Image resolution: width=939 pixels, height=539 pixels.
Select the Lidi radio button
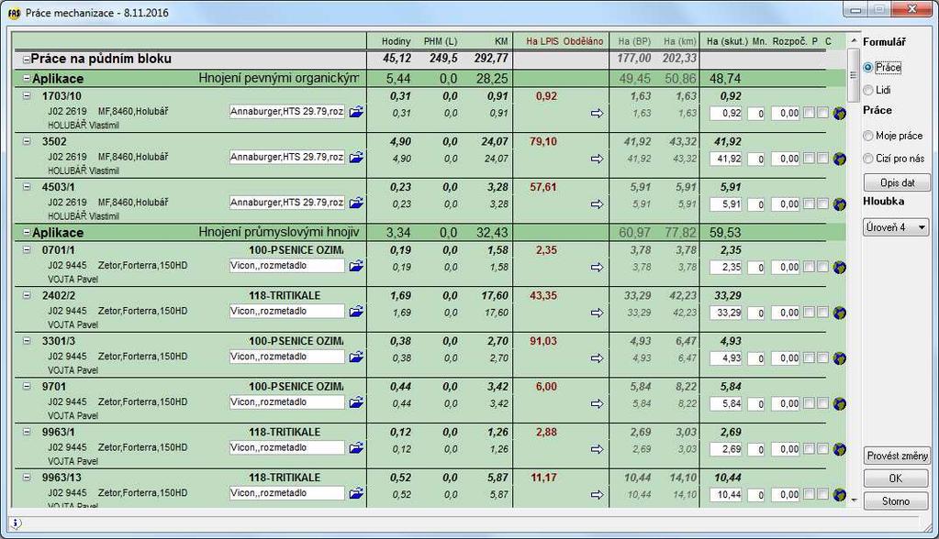pyautogui.click(x=867, y=91)
